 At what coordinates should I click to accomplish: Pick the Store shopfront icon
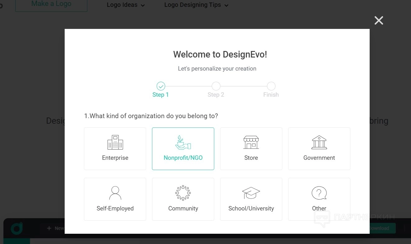coord(251,142)
